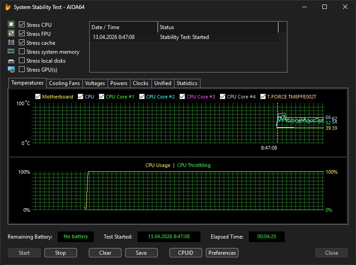Select the Temperatures tab

[27, 83]
